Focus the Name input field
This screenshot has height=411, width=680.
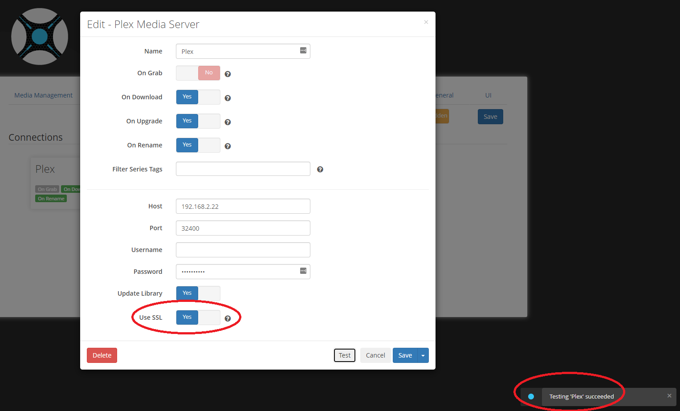coord(243,51)
